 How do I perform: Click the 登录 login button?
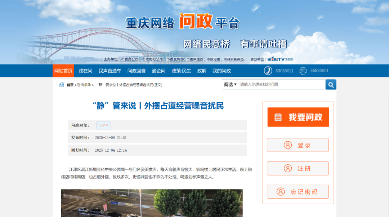(x=298, y=145)
